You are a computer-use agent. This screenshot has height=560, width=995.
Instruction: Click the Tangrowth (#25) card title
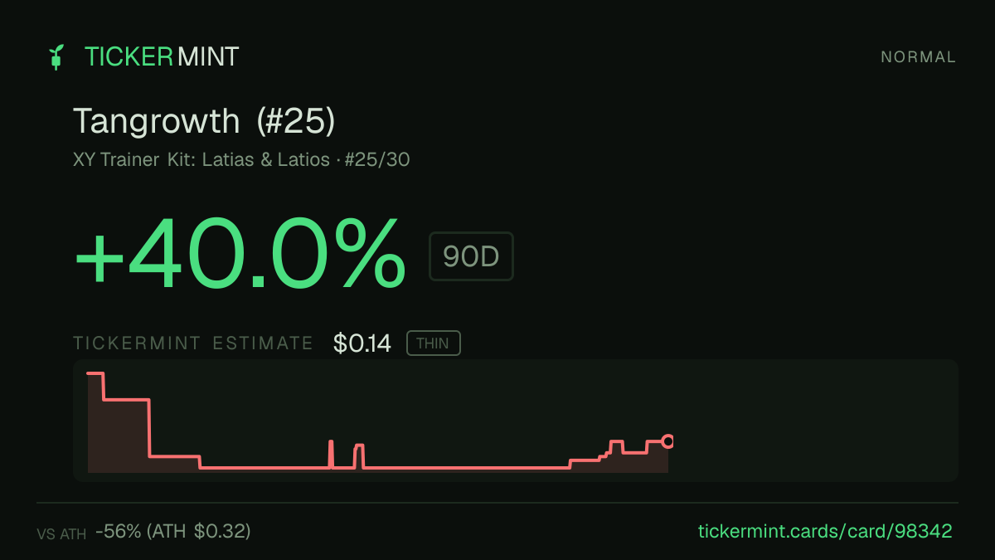pyautogui.click(x=204, y=121)
